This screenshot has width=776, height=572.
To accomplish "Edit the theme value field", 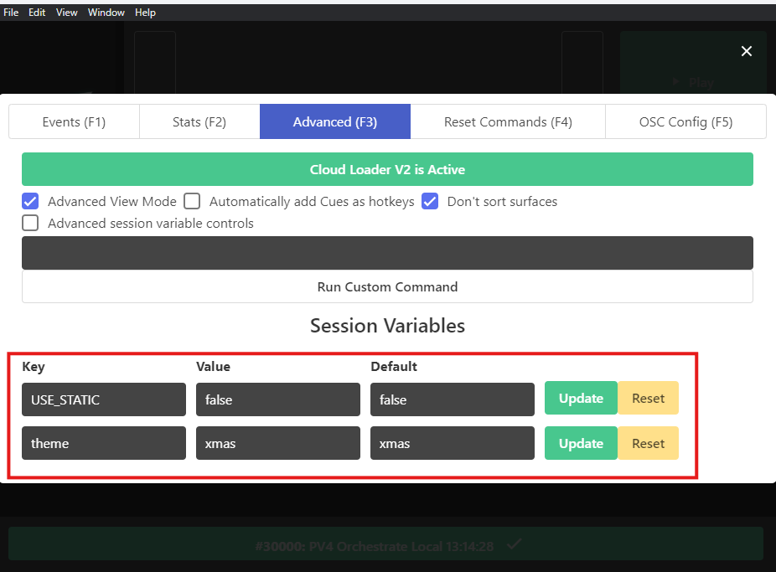I will [x=278, y=443].
